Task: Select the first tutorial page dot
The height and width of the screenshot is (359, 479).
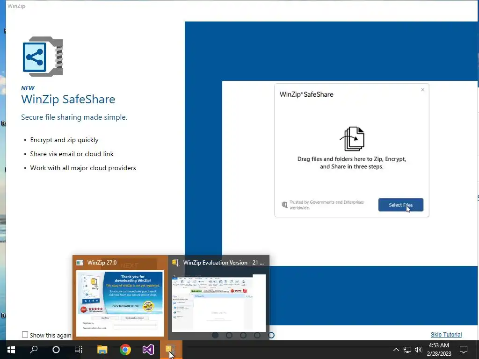Action: [x=215, y=335]
